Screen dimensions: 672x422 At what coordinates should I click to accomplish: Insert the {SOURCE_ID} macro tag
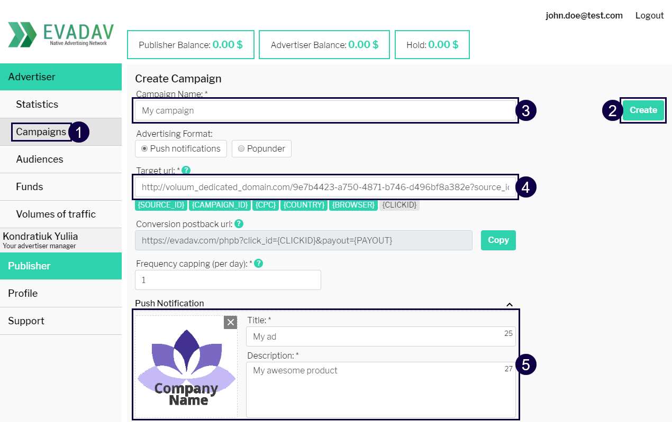(161, 205)
